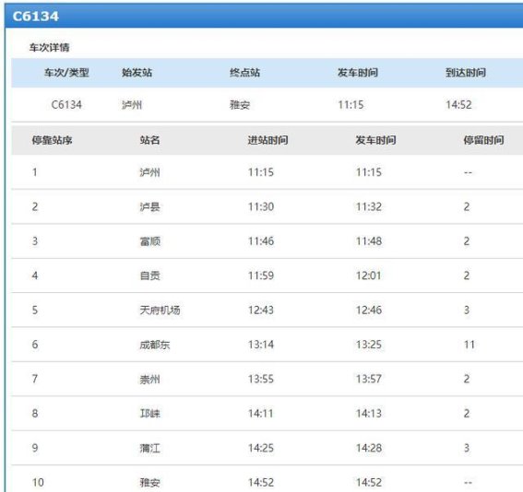
Task: Click stop duration 11 for 成都东
Action: 470,345
